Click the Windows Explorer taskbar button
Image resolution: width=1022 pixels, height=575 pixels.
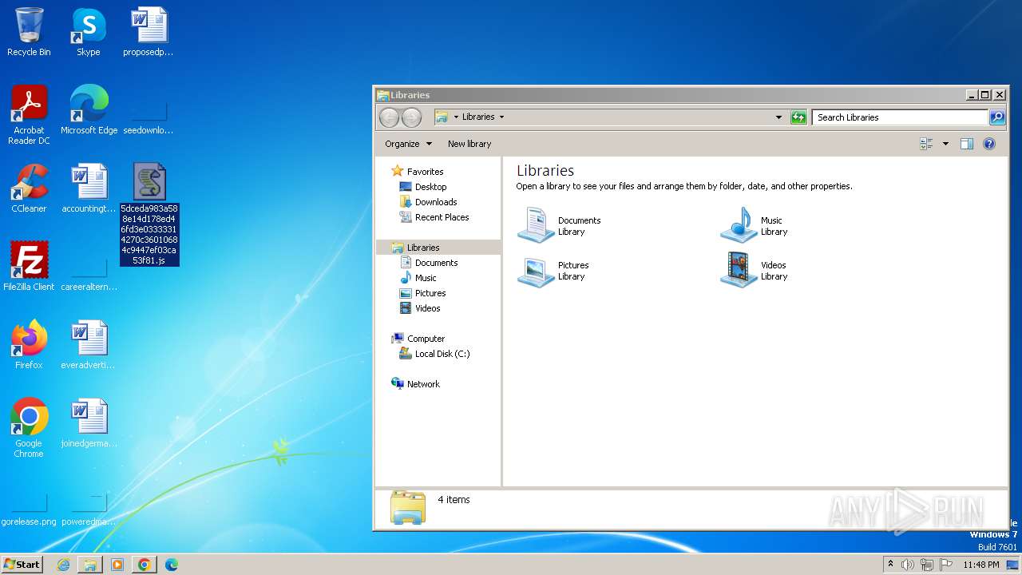[x=90, y=565]
